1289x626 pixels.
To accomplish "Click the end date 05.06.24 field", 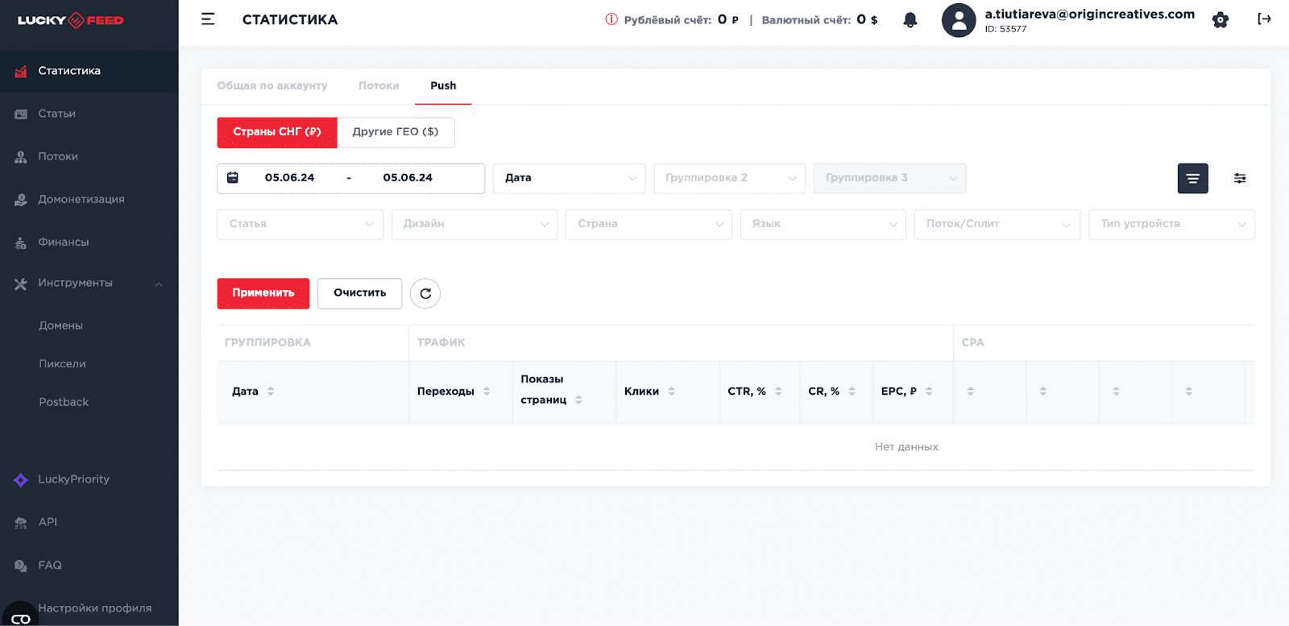I will (408, 178).
